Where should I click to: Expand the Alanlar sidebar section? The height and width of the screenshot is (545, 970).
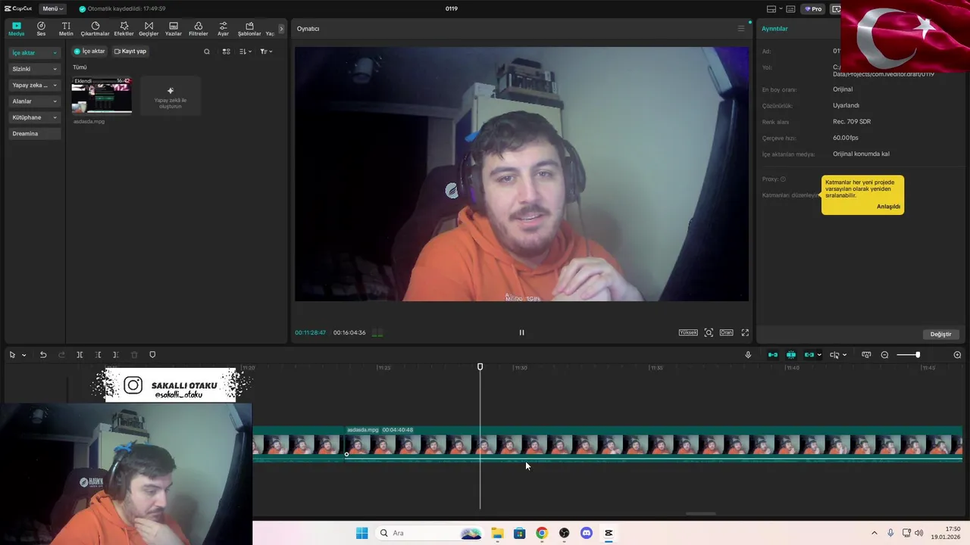tap(34, 101)
